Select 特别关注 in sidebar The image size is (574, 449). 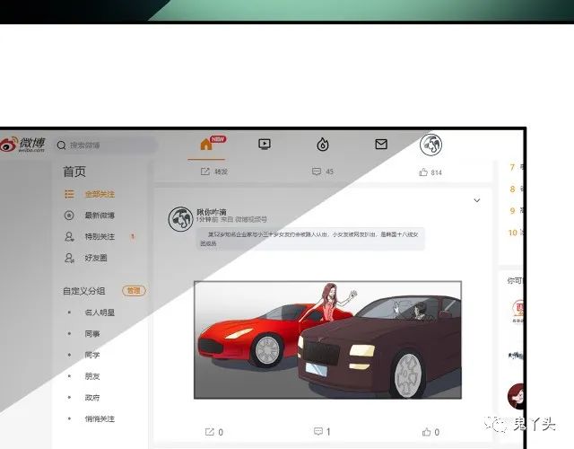[x=100, y=236]
